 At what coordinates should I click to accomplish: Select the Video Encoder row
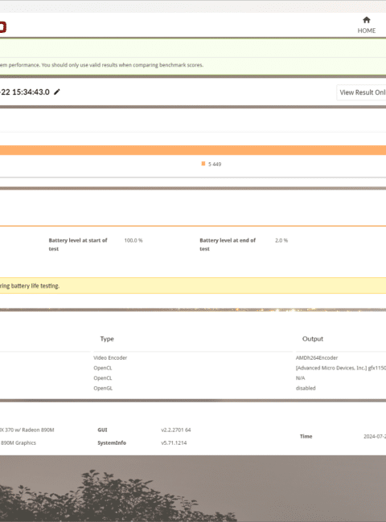coord(110,358)
